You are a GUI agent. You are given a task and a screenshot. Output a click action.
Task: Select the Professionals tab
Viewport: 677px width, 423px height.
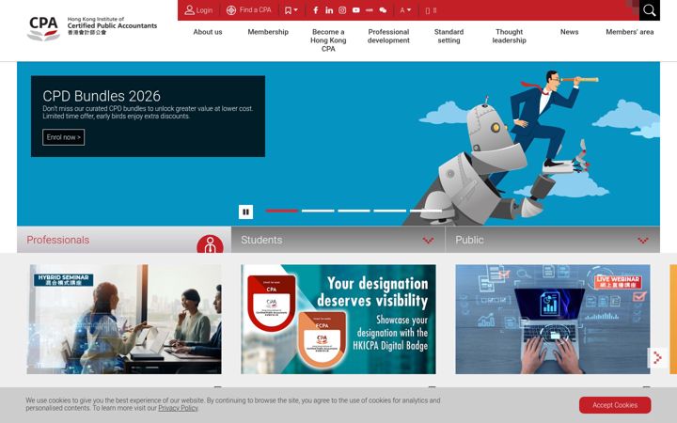click(x=124, y=240)
